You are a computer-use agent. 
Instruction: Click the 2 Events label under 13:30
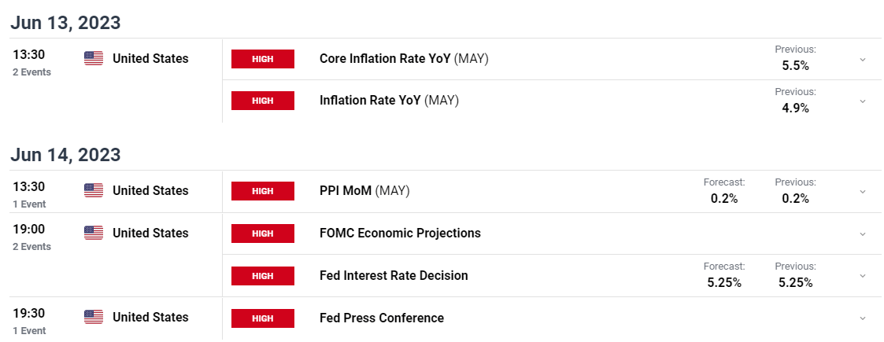pyautogui.click(x=31, y=72)
